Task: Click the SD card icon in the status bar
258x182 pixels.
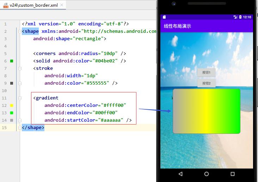Action: 164,17
